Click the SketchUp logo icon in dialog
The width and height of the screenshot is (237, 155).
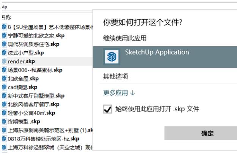[x=112, y=57]
